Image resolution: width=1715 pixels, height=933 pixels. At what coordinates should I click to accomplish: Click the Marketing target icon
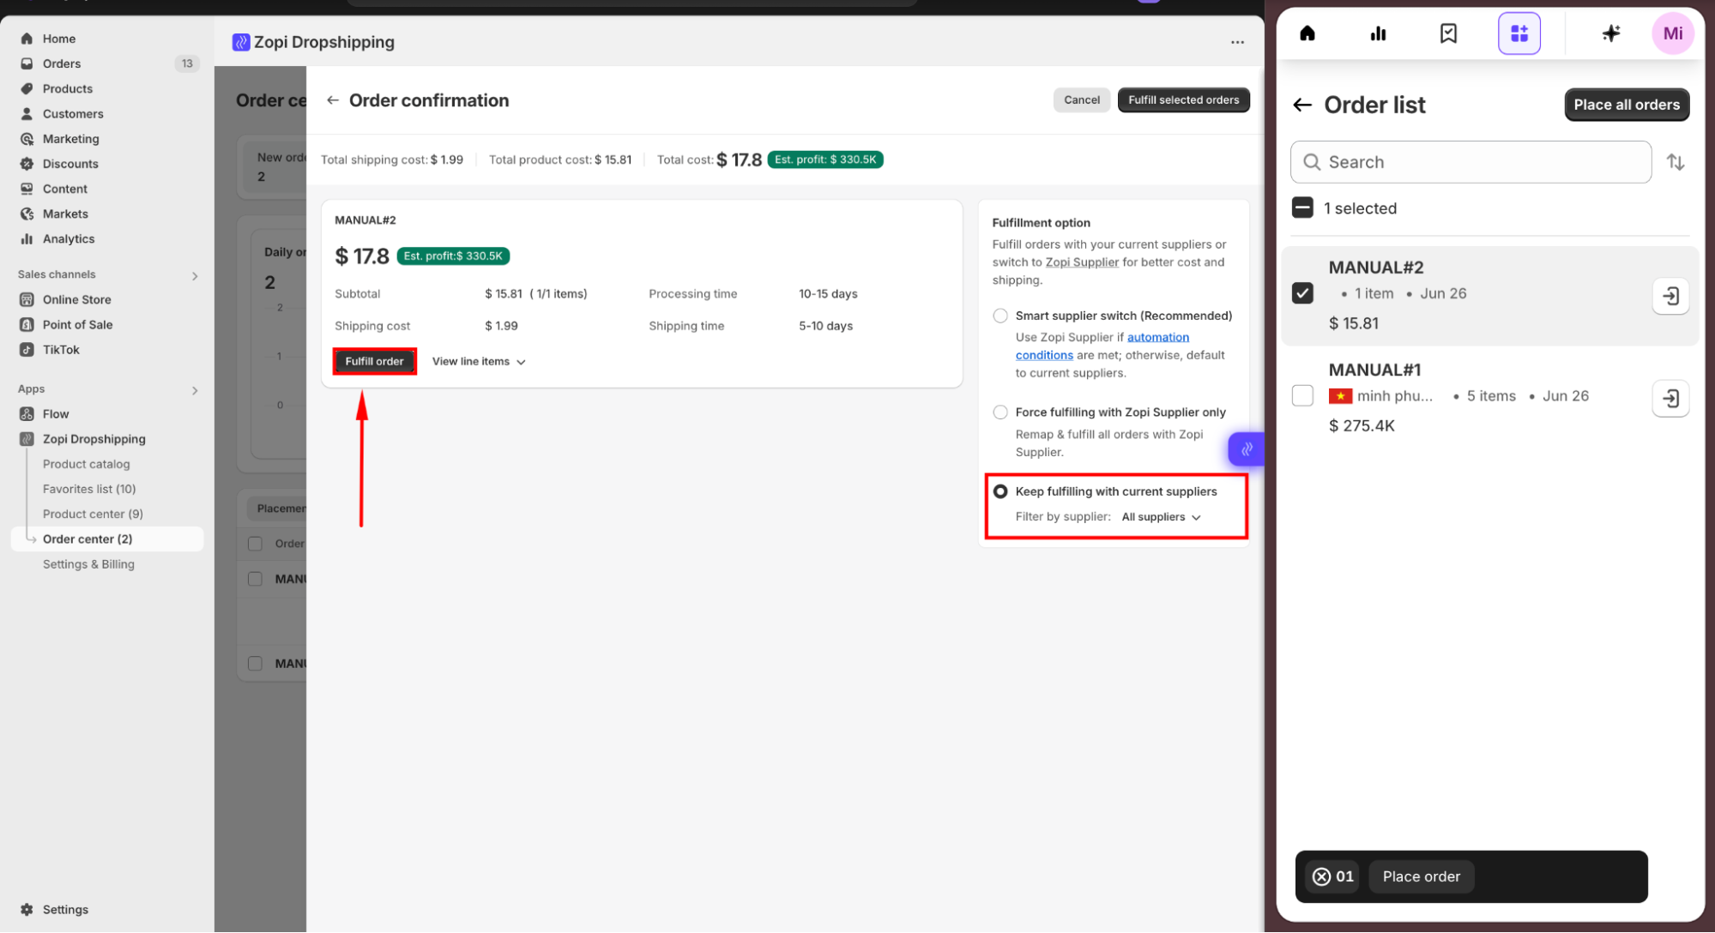click(27, 139)
